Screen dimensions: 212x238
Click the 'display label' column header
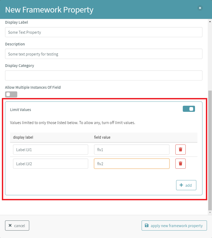tap(23, 137)
